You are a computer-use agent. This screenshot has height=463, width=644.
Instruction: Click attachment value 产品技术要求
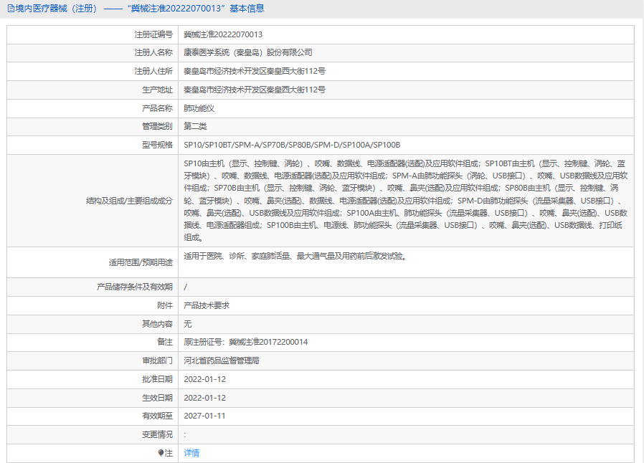point(207,305)
